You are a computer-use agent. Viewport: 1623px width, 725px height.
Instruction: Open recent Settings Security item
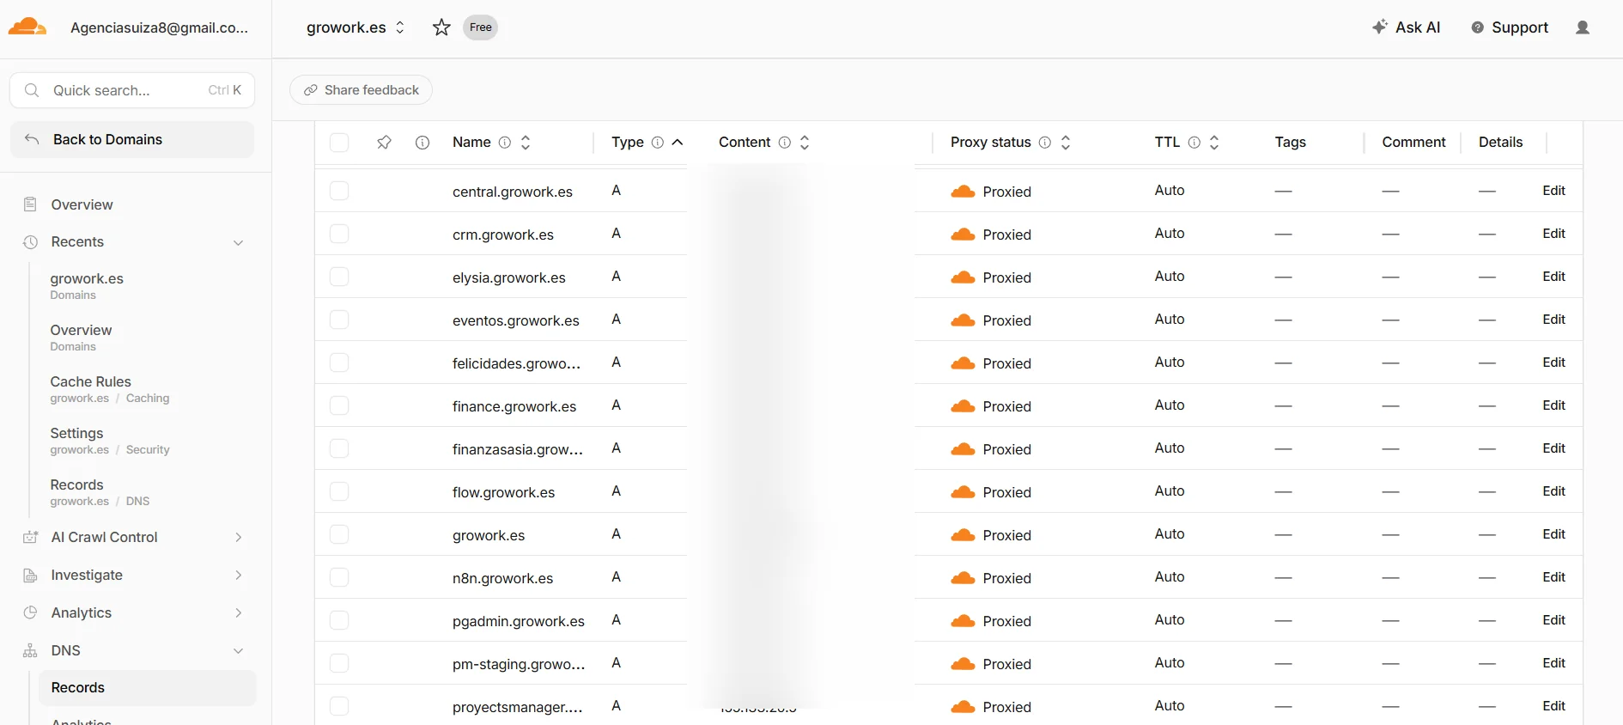[x=109, y=441]
